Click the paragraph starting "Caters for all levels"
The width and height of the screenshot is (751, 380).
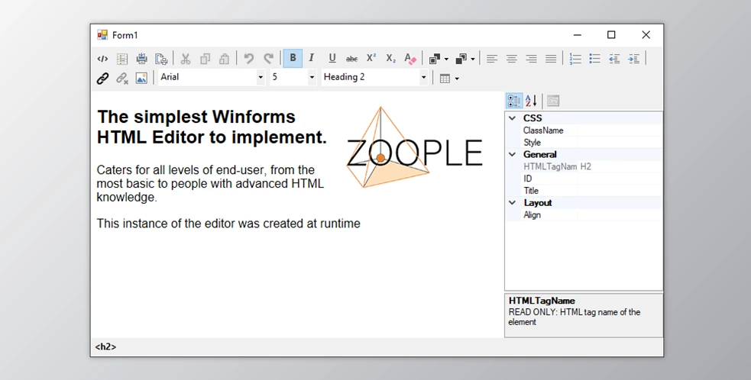pyautogui.click(x=210, y=184)
